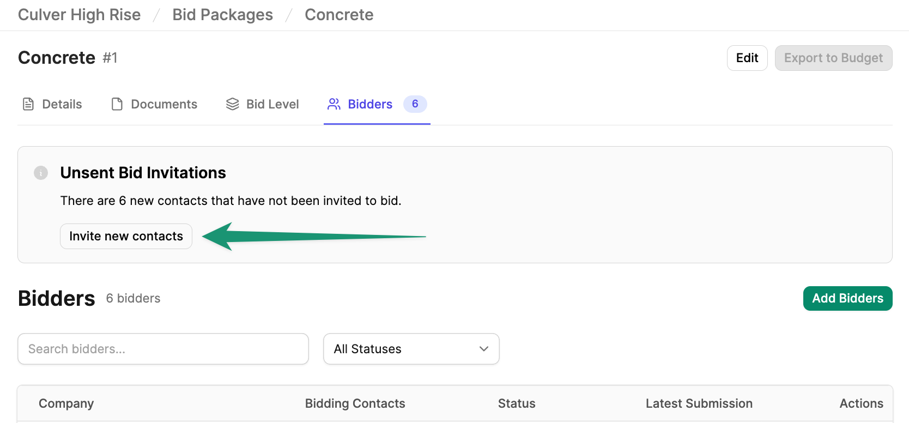Click Invite new contacts button

pos(126,236)
